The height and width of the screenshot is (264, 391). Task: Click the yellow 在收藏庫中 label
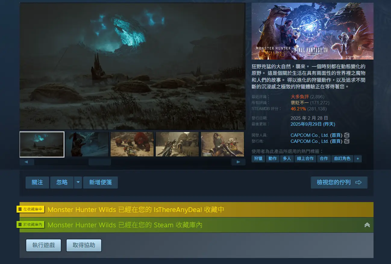31,209
